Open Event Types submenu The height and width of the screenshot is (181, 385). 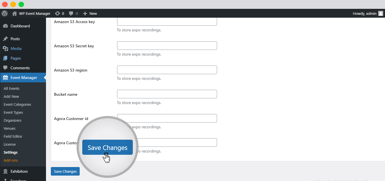[13, 112]
